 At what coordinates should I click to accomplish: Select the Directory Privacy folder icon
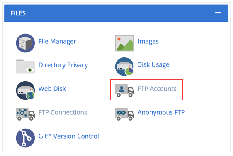pos(25,67)
